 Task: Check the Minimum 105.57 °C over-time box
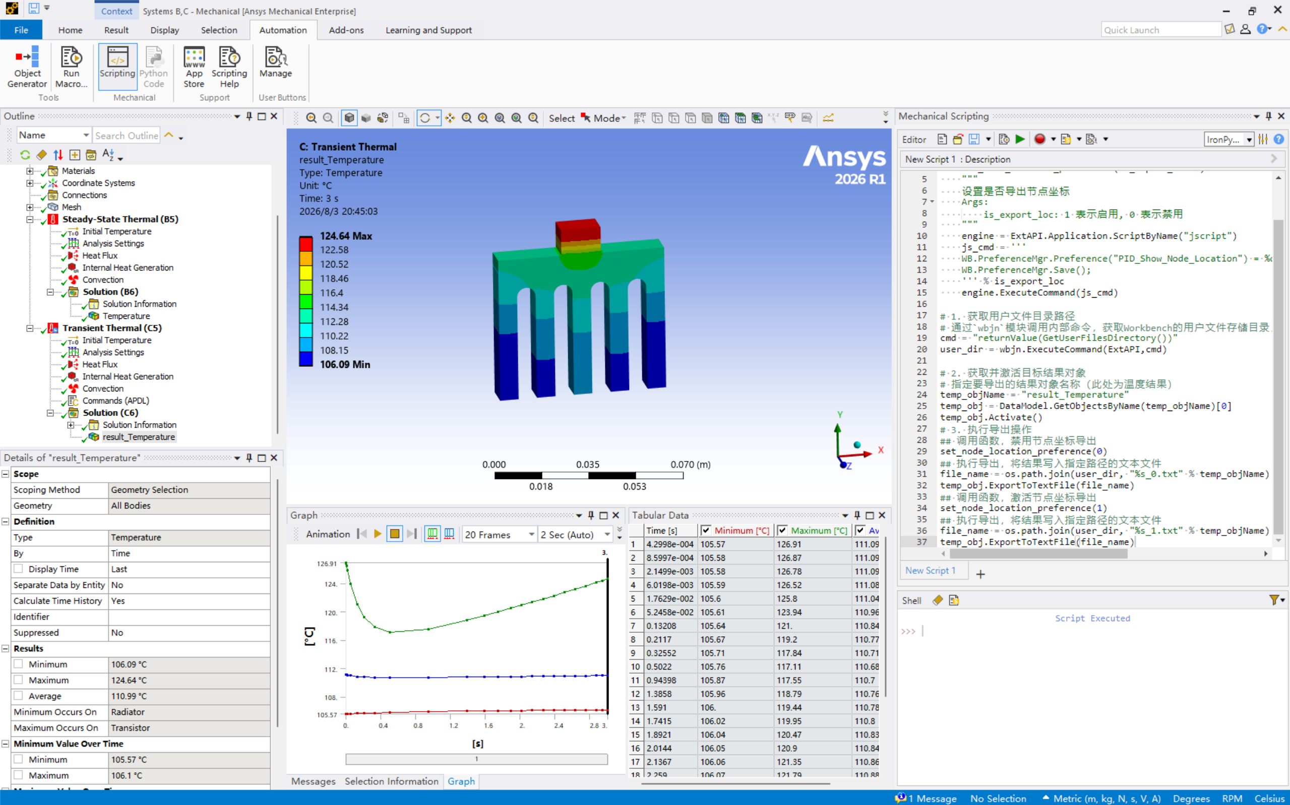pos(18,759)
